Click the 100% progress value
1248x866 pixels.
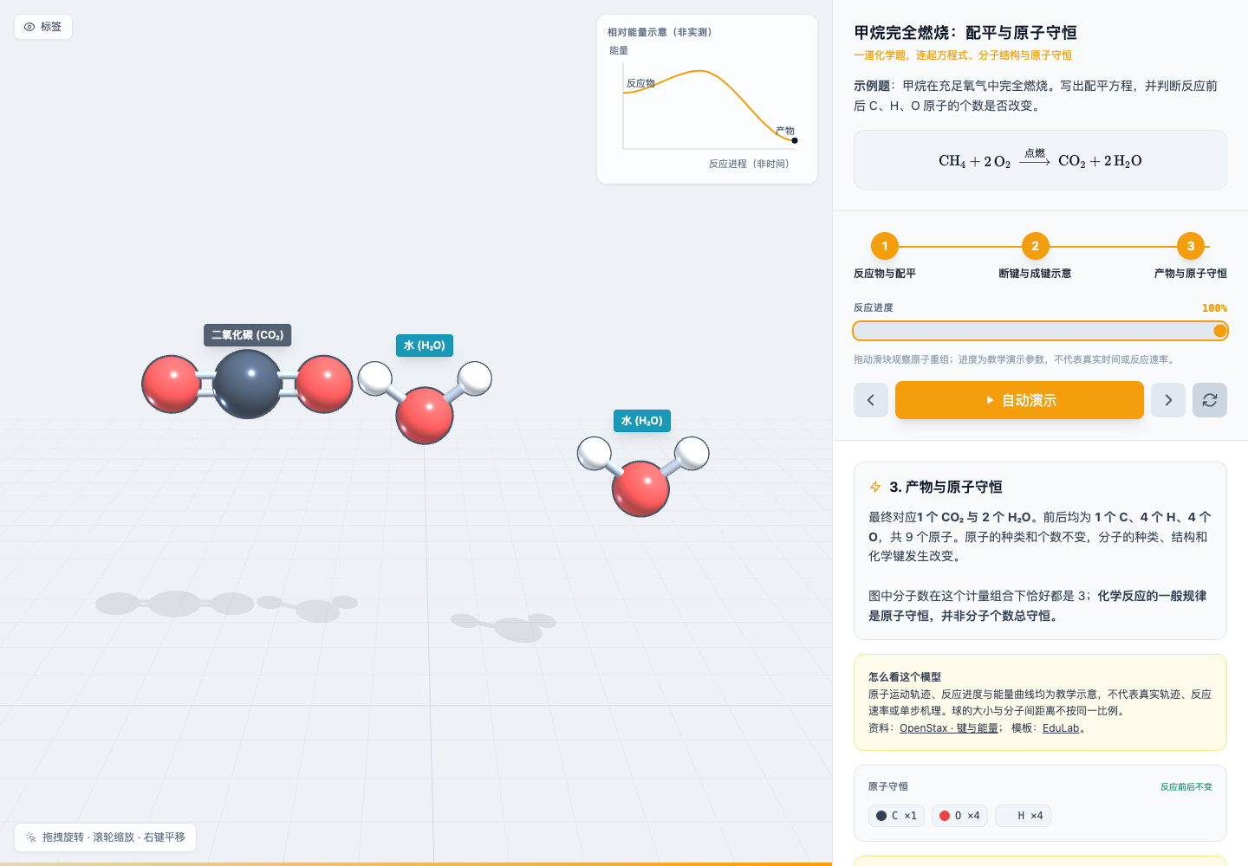point(1214,308)
